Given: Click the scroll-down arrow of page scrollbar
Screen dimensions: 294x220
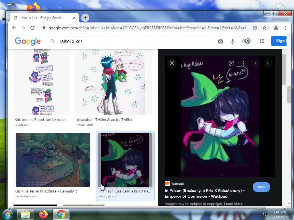Looking at the screenshot, I should [289, 204].
